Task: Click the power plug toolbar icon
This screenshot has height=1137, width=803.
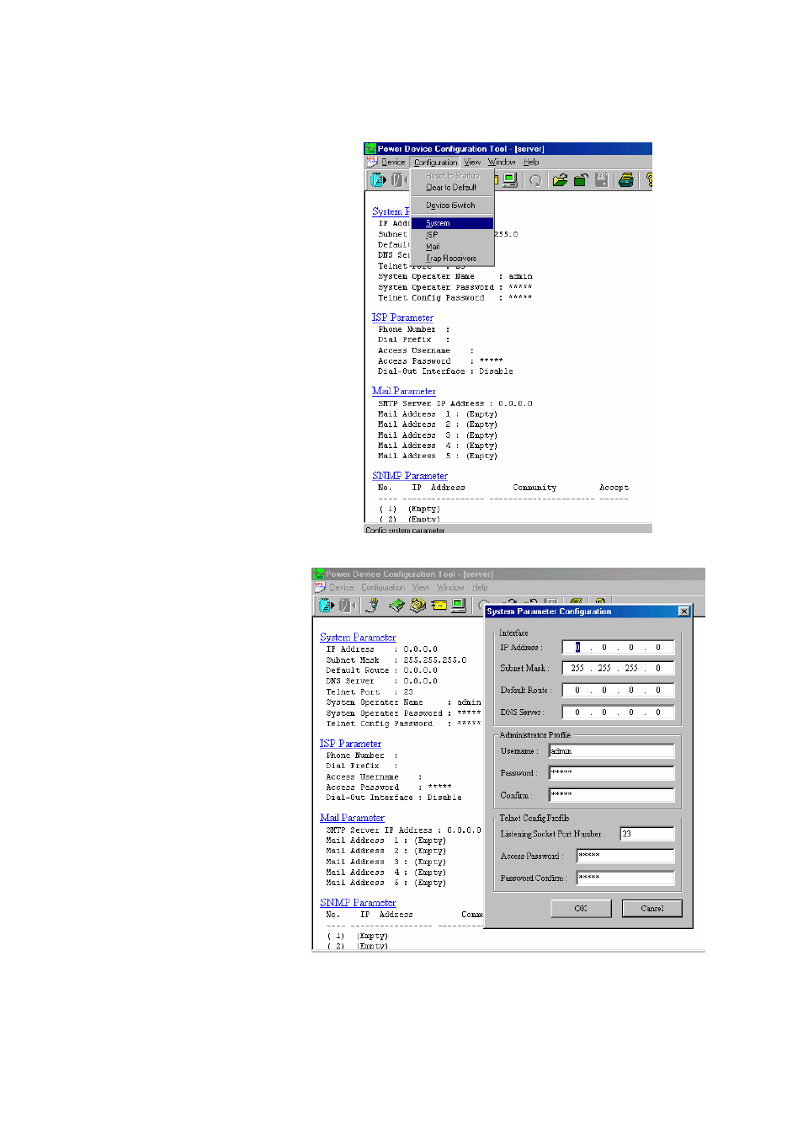Action: tap(371, 606)
